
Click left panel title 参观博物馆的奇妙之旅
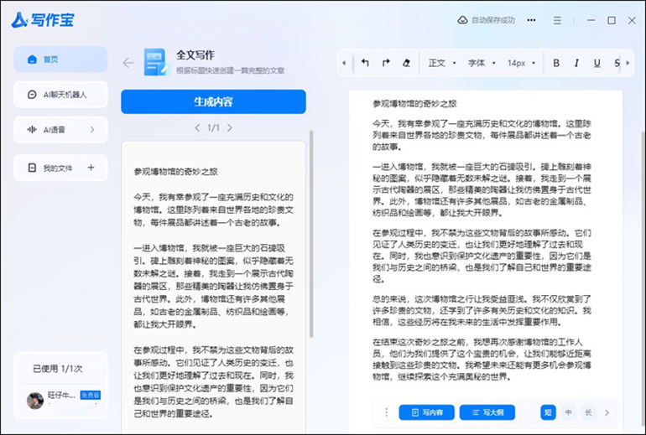click(x=175, y=172)
